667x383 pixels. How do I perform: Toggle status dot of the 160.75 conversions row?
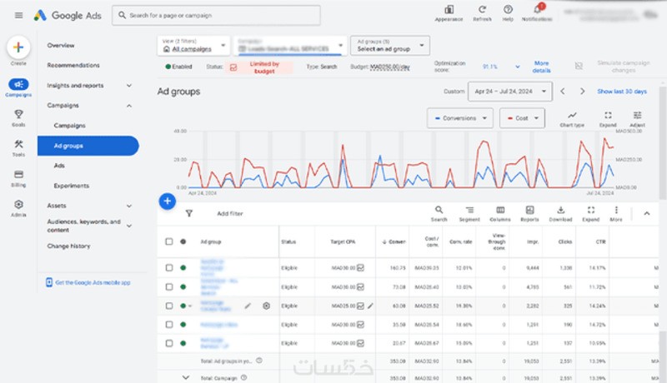pos(183,268)
